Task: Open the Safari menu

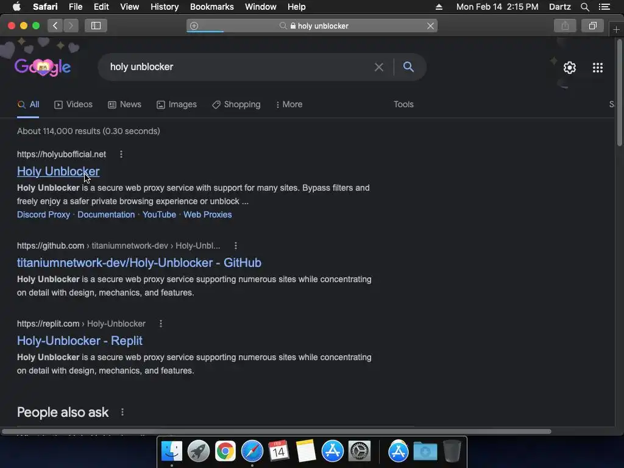Action: click(x=45, y=7)
